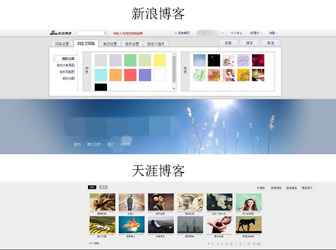Open the 发博文 dropdown menu
Screen dimensions: 336x250
pos(257,34)
